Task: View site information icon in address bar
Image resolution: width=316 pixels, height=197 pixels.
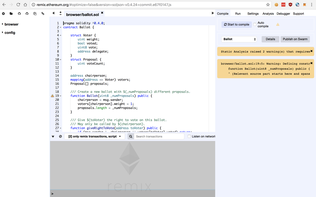Action: (x=33, y=5)
